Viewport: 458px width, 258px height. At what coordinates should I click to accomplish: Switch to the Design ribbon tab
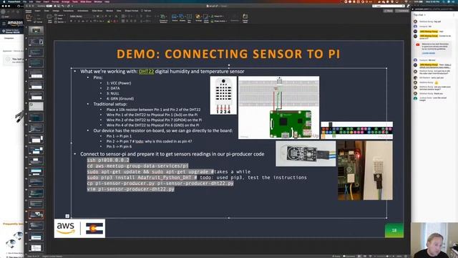coord(56,11)
